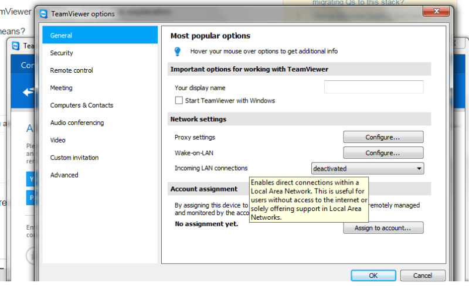Screen dimensions: 469x286
Task: Cancel the options dialog
Action: 423,275
